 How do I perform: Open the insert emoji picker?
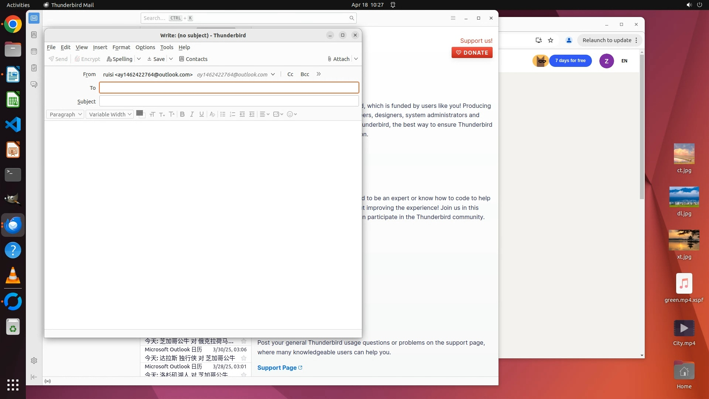click(x=292, y=115)
